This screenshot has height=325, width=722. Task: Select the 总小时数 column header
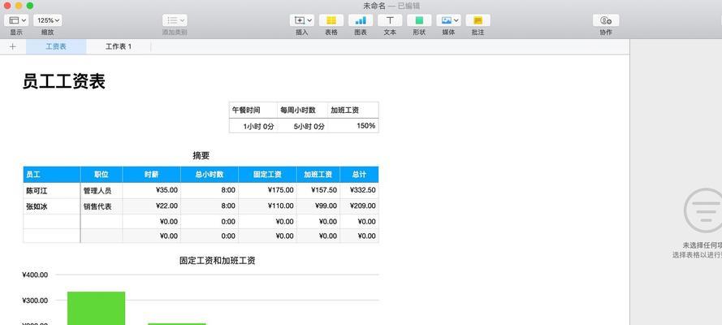210,175
